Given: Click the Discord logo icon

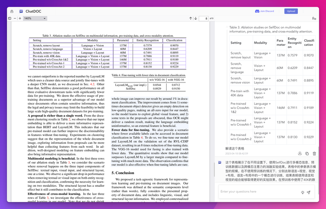Looking at the screenshot, I should (x=257, y=11).
